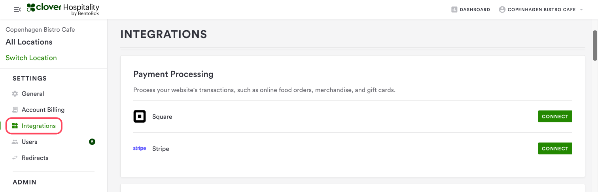Click the page vertical scrollbar

click(x=595, y=46)
